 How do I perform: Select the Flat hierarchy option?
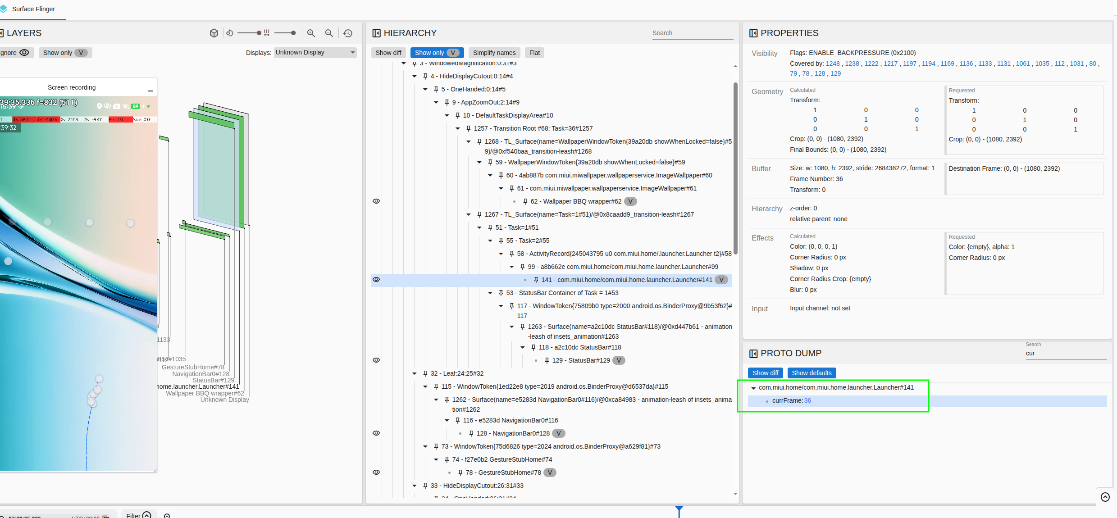pos(534,53)
